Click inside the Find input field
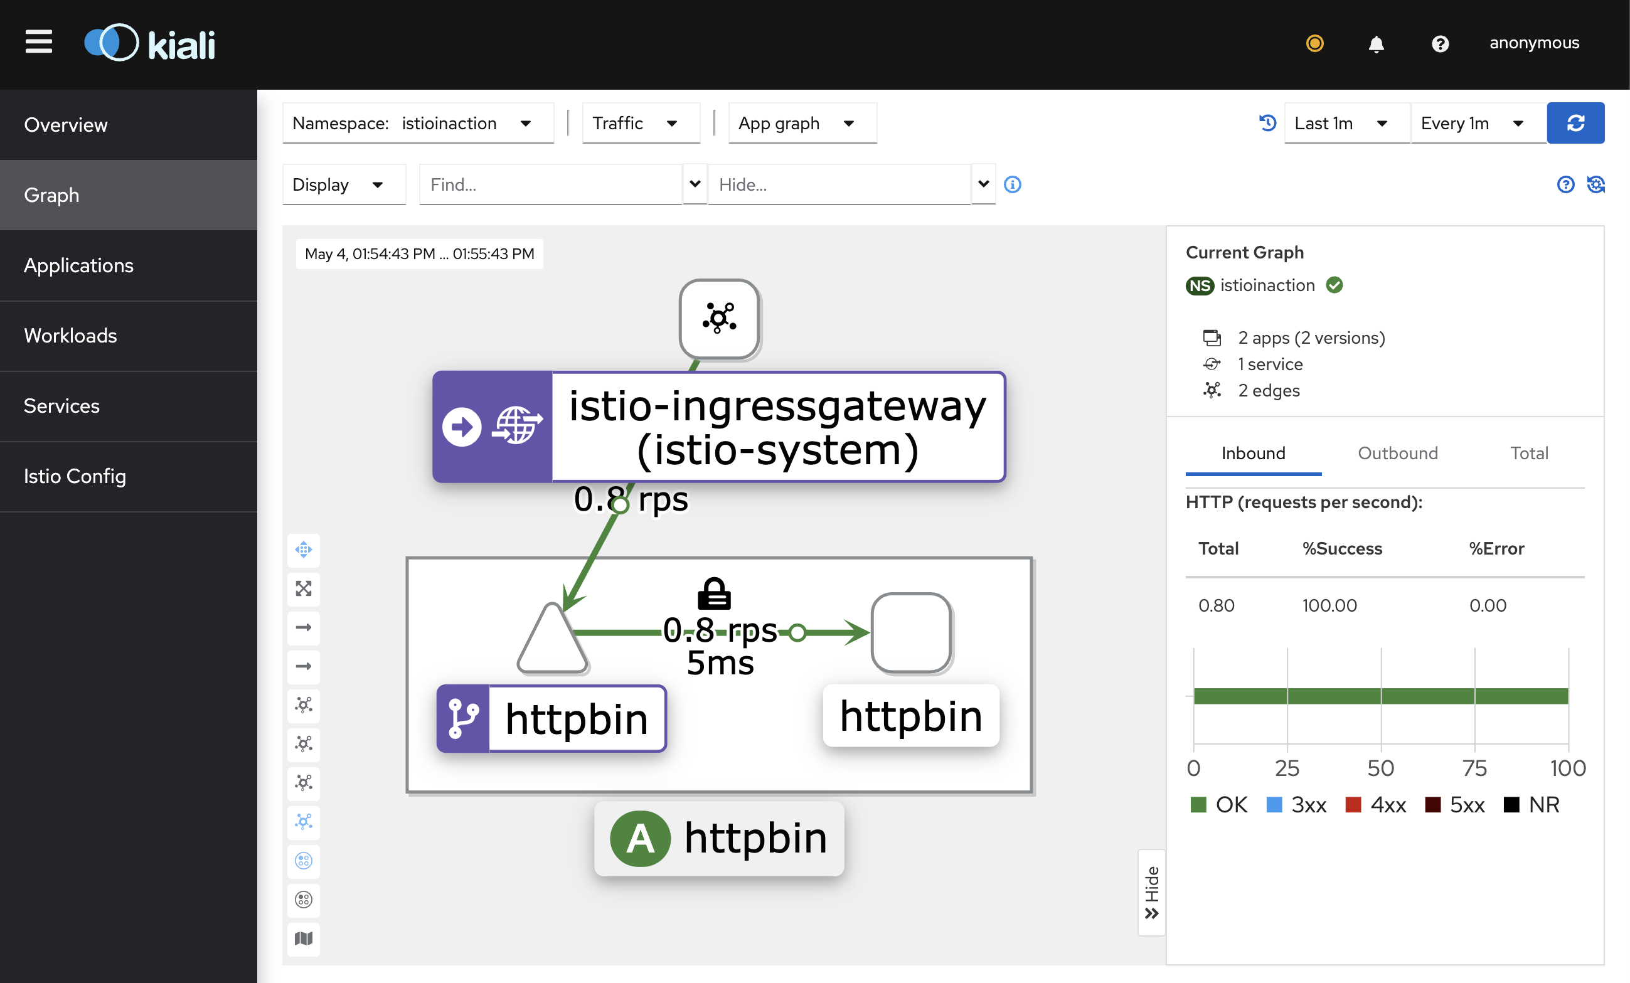 point(550,184)
